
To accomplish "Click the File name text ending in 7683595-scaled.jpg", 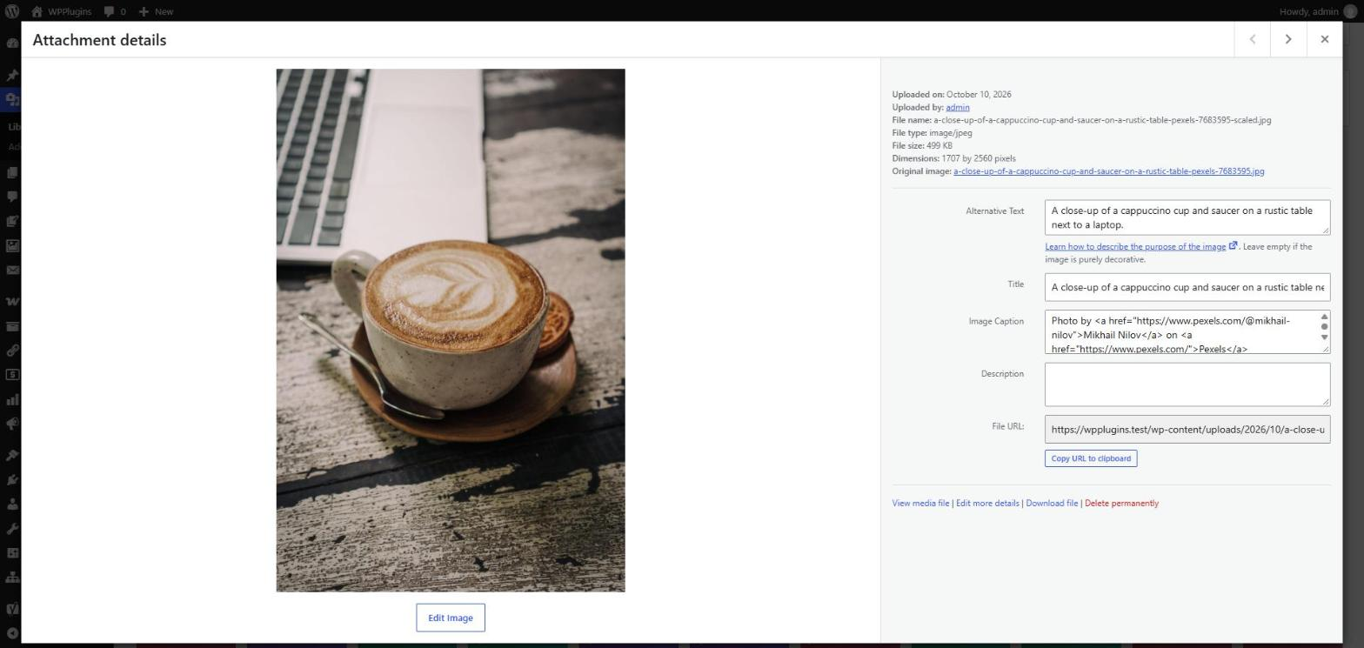I will (x=1102, y=120).
